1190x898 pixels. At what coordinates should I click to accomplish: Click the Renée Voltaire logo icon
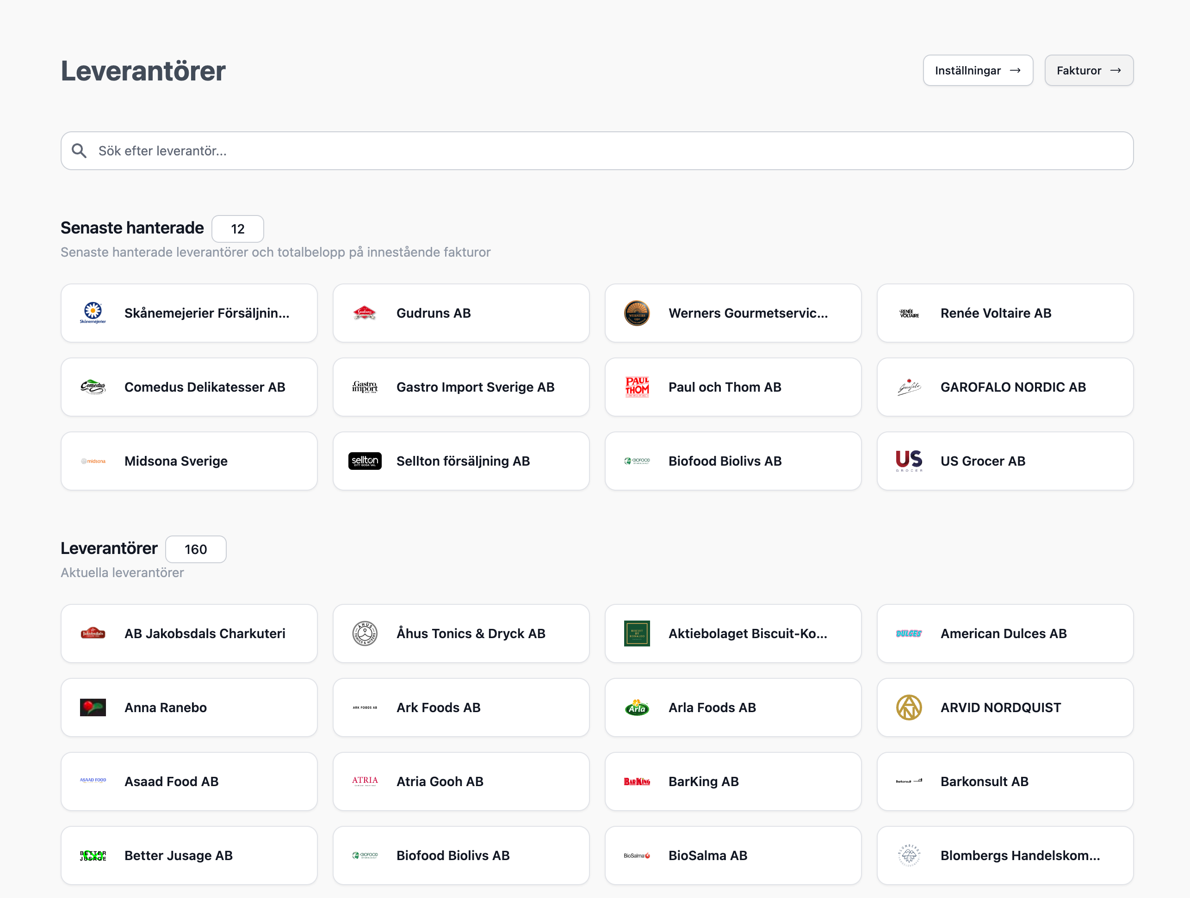[909, 313]
